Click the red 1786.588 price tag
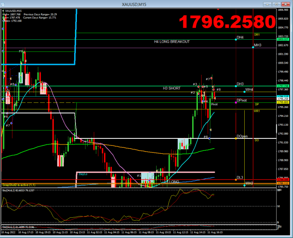 click(x=283, y=180)
